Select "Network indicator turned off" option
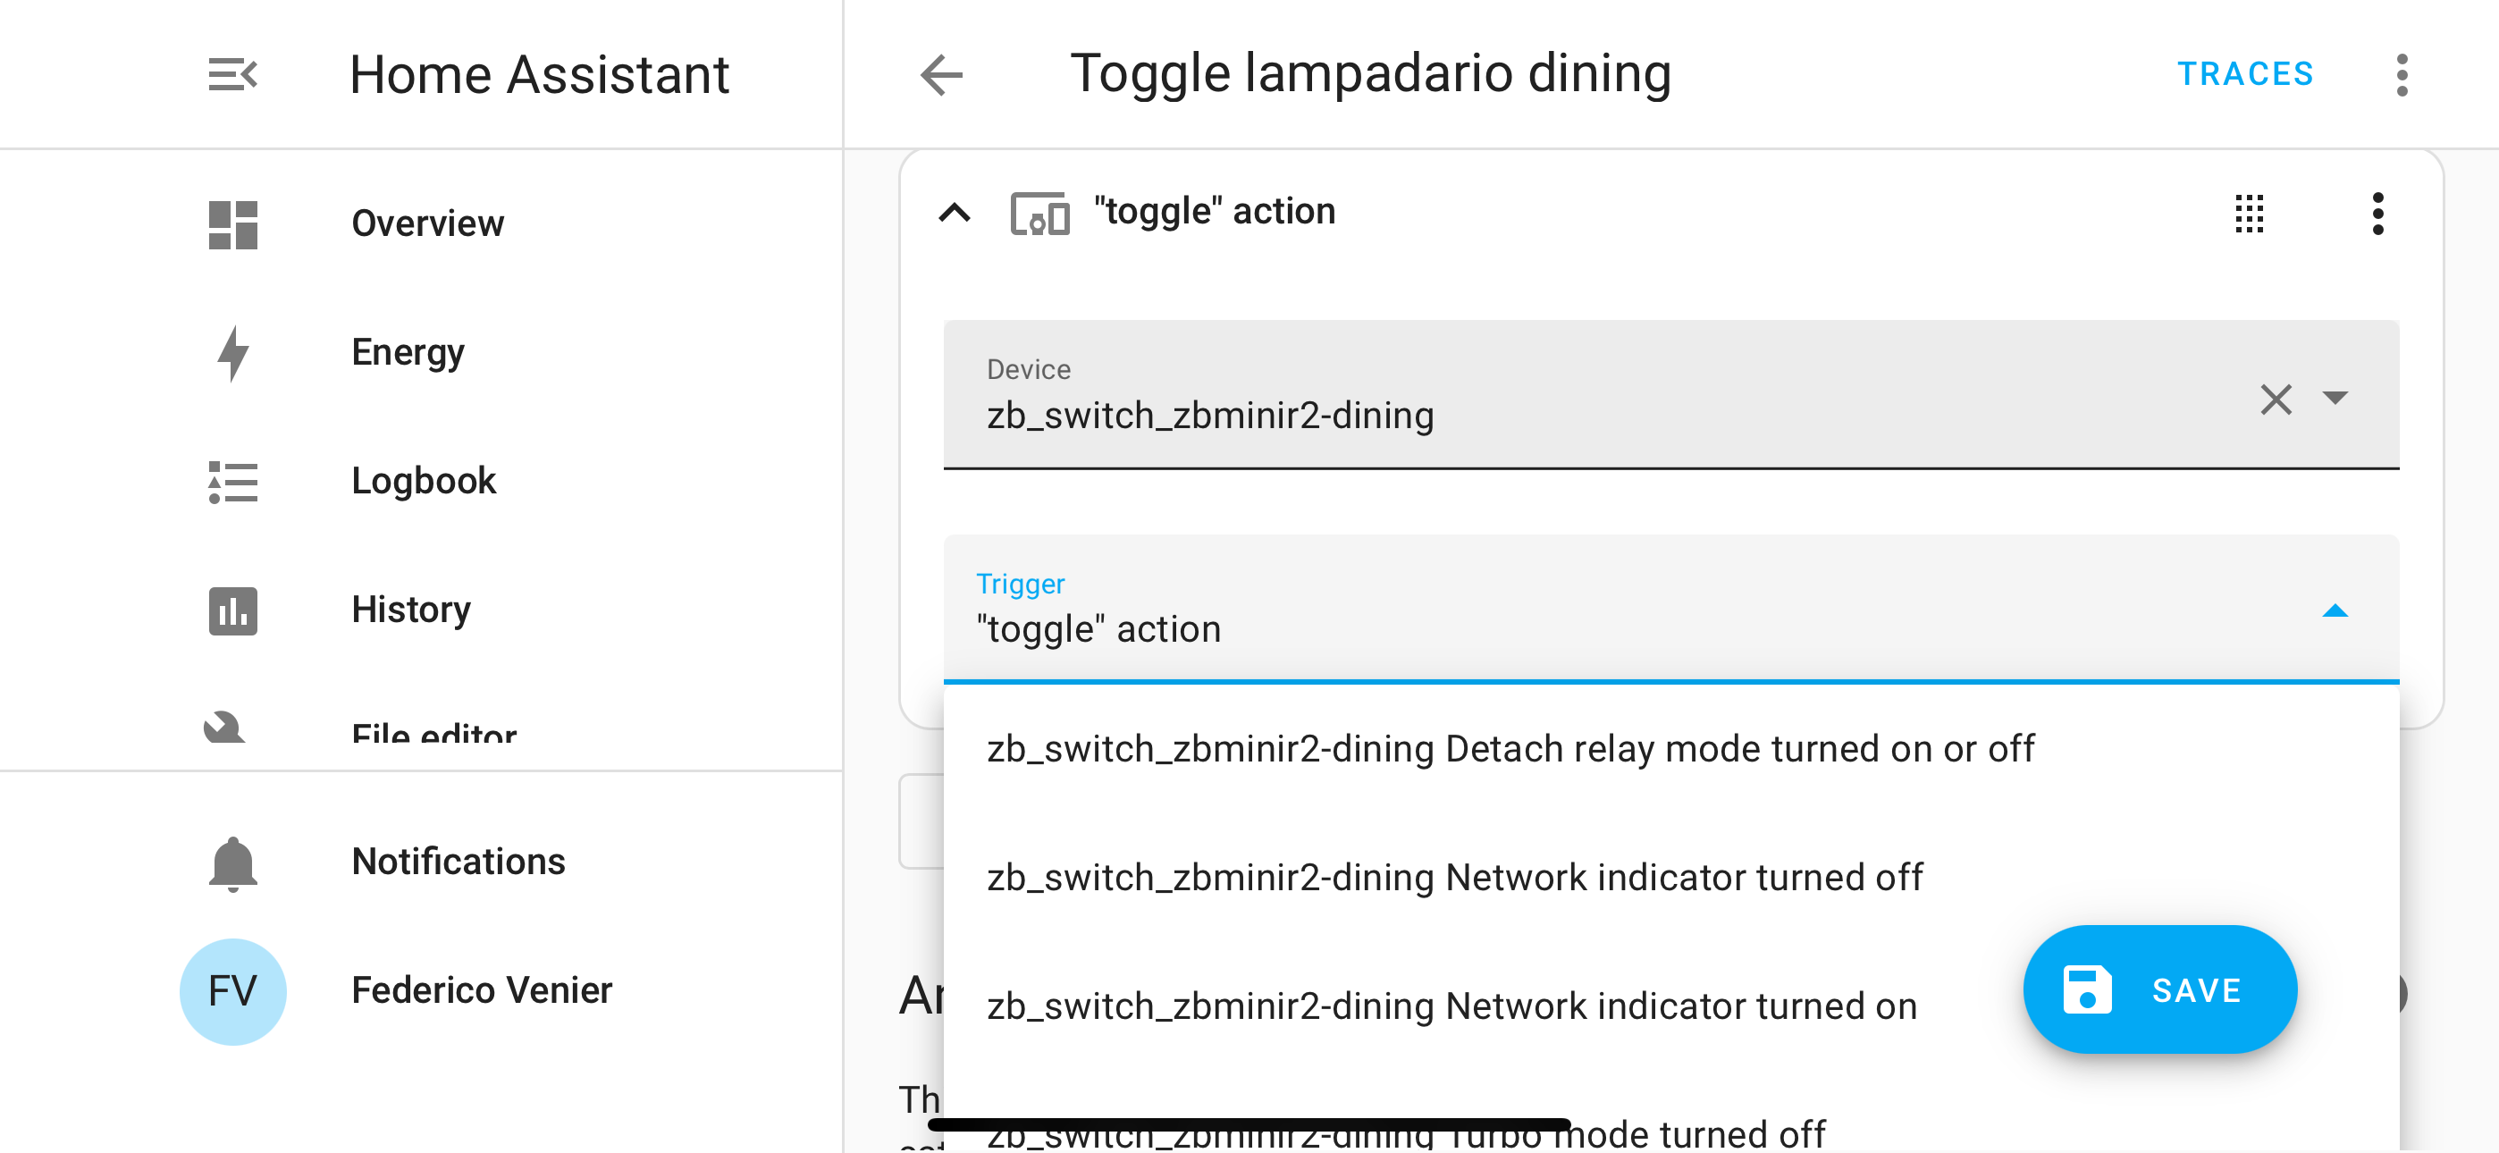Image resolution: width=2499 pixels, height=1153 pixels. [1454, 879]
